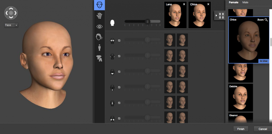
Task: Toggle the eyes region checkbox
Action: pyautogui.click(x=119, y=41)
